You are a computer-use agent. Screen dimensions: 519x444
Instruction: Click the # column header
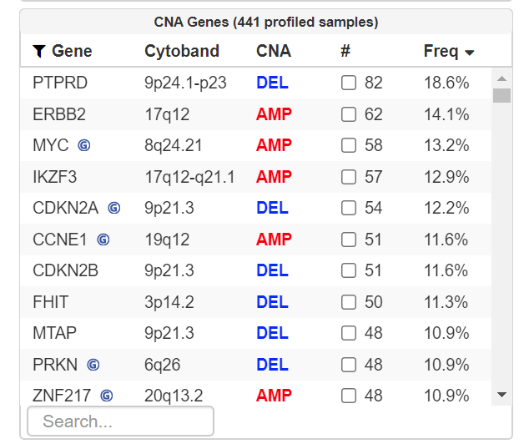(x=345, y=52)
